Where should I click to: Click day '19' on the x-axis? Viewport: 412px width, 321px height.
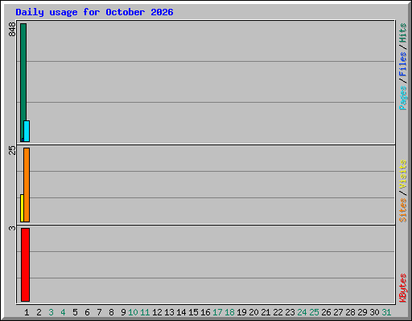click(x=241, y=312)
